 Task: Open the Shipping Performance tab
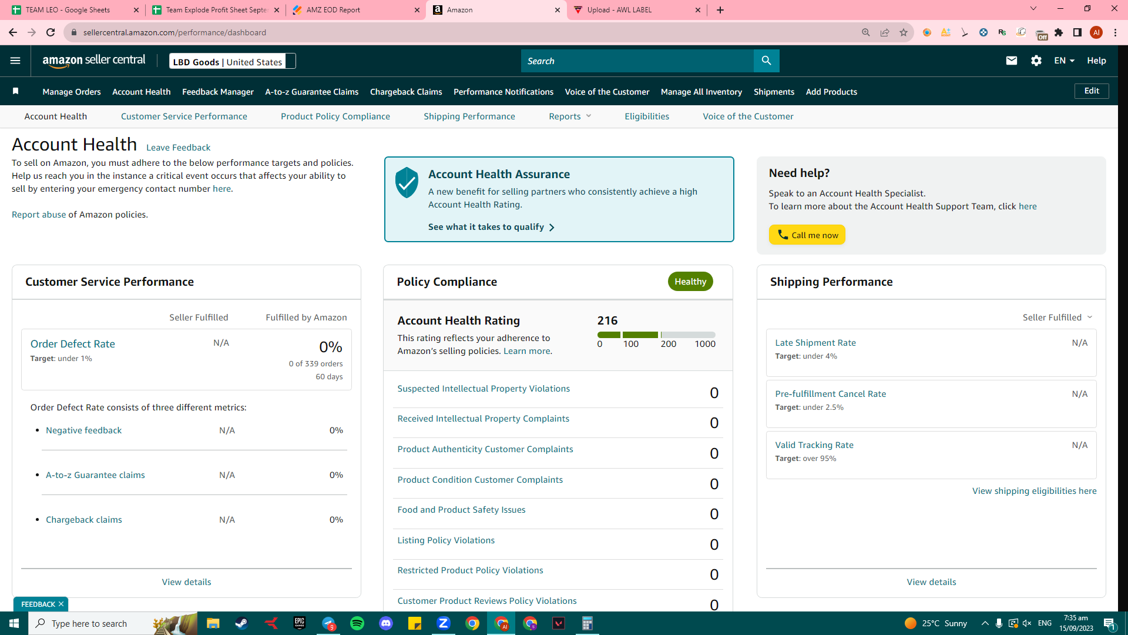(x=469, y=116)
